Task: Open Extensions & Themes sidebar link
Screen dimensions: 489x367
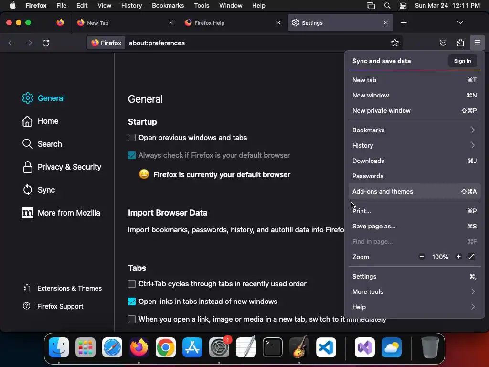Action: [x=63, y=288]
